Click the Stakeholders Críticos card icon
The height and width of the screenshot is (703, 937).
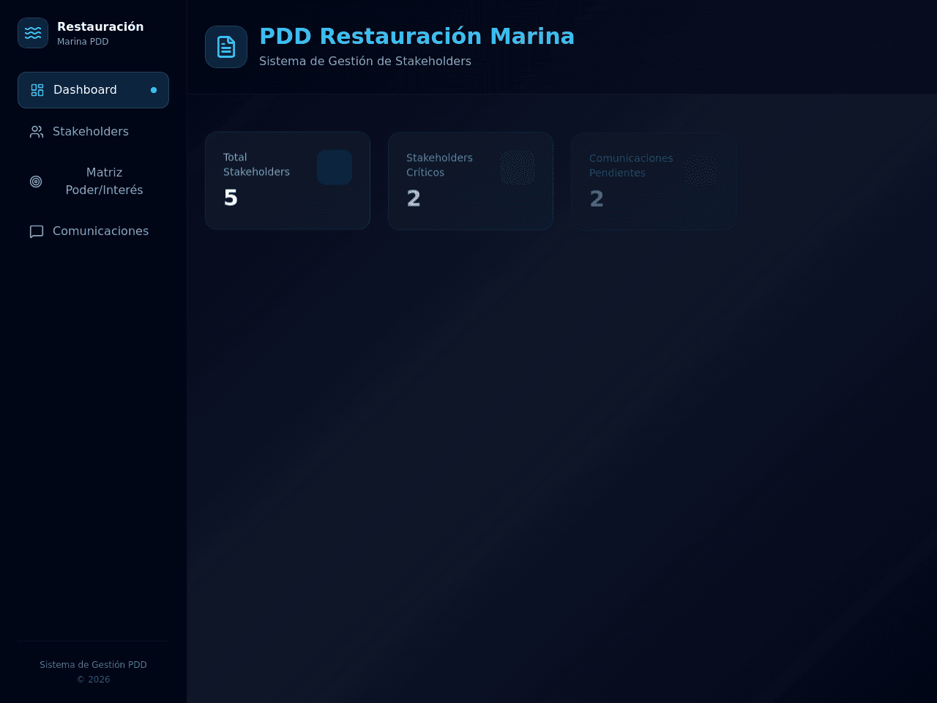click(x=518, y=168)
